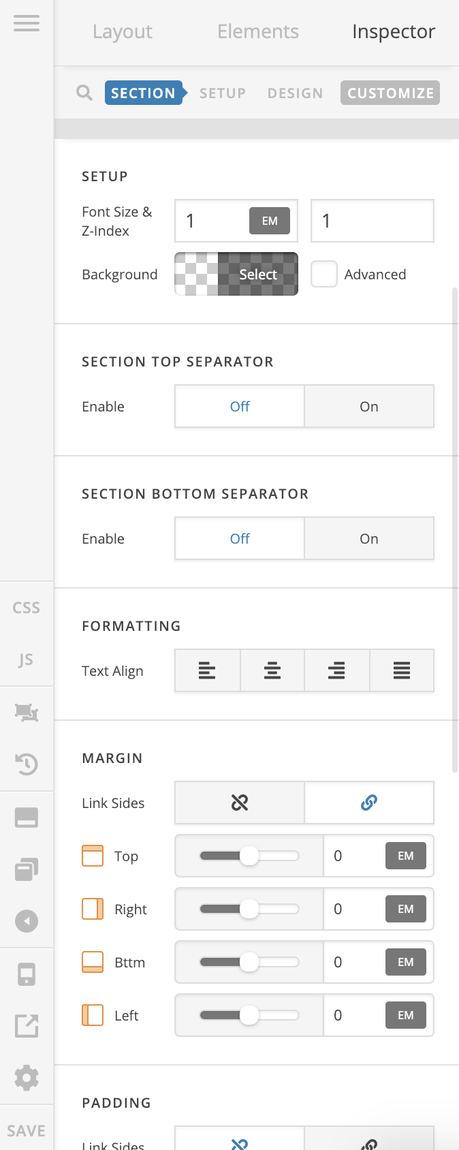This screenshot has height=1150, width=459.
Task: Turn on the Section Top Separator
Action: pos(369,407)
